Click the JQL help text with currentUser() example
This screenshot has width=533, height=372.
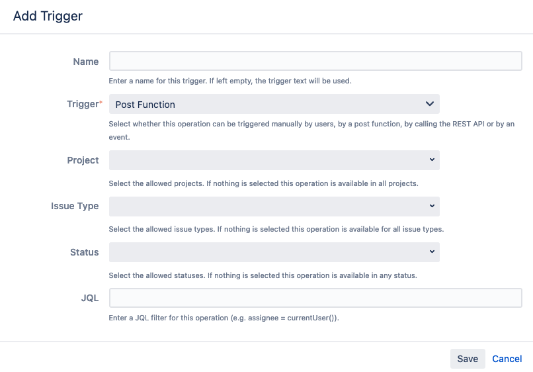tap(224, 318)
